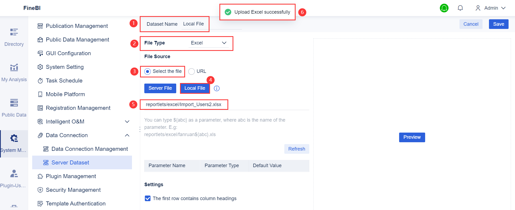Viewport: 515px width, 210px height.
Task: Open the Task Schedule menu item
Action: point(64,81)
